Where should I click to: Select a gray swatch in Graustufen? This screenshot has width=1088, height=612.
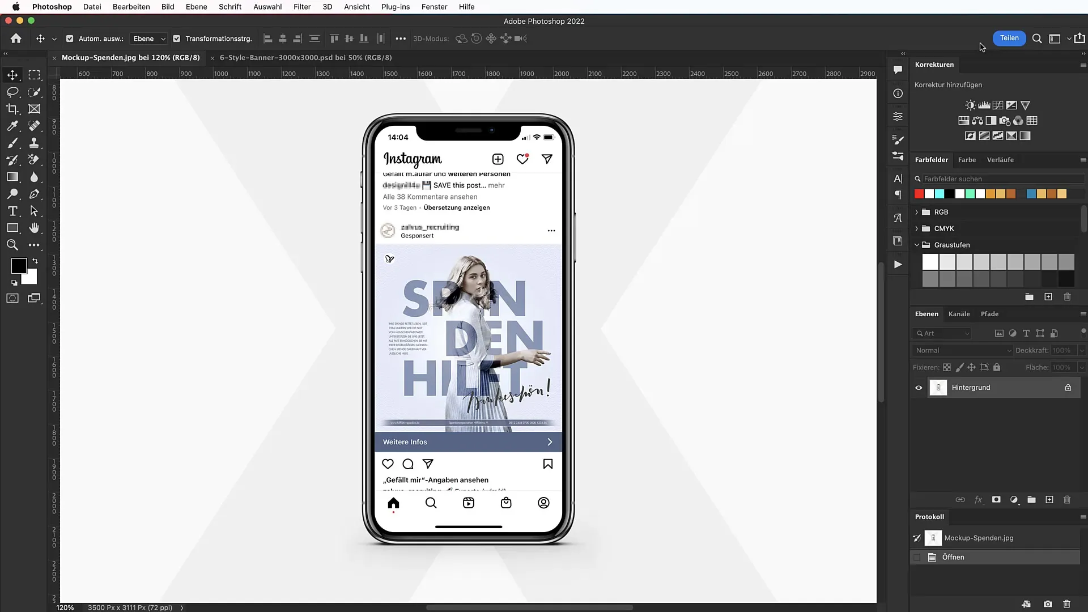998,262
